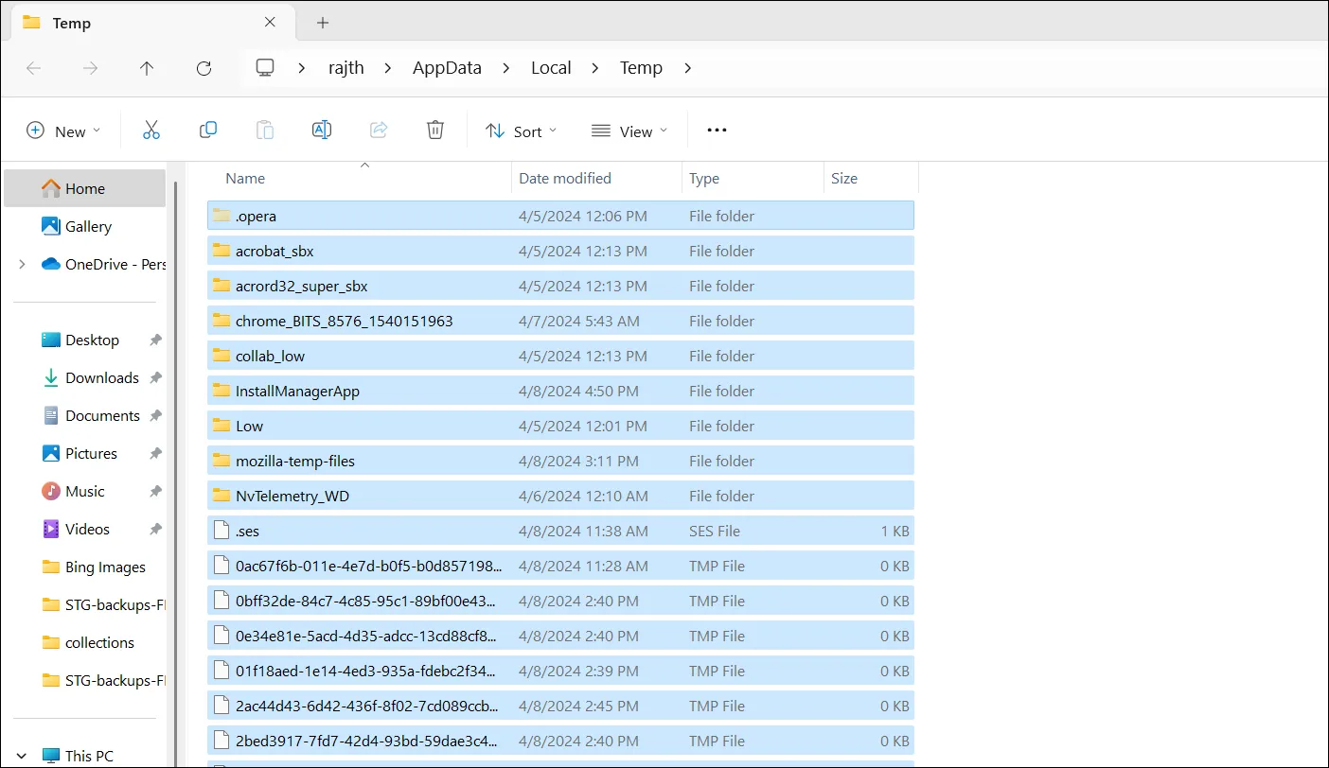
Task: Collapse the This PC tree node
Action: coord(22,756)
